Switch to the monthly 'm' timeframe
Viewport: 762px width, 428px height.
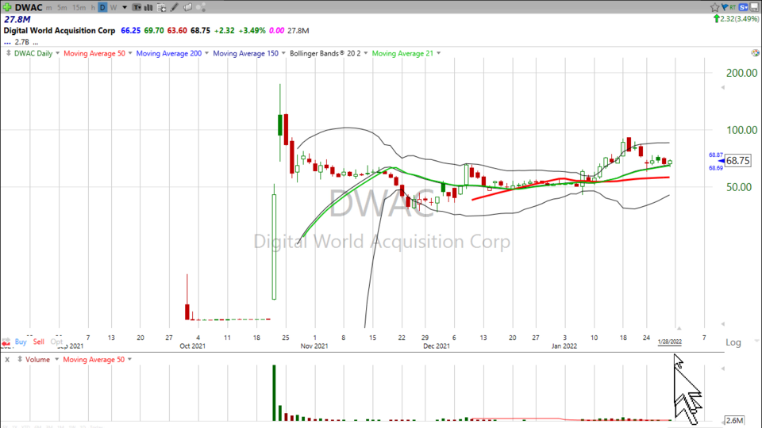49,8
